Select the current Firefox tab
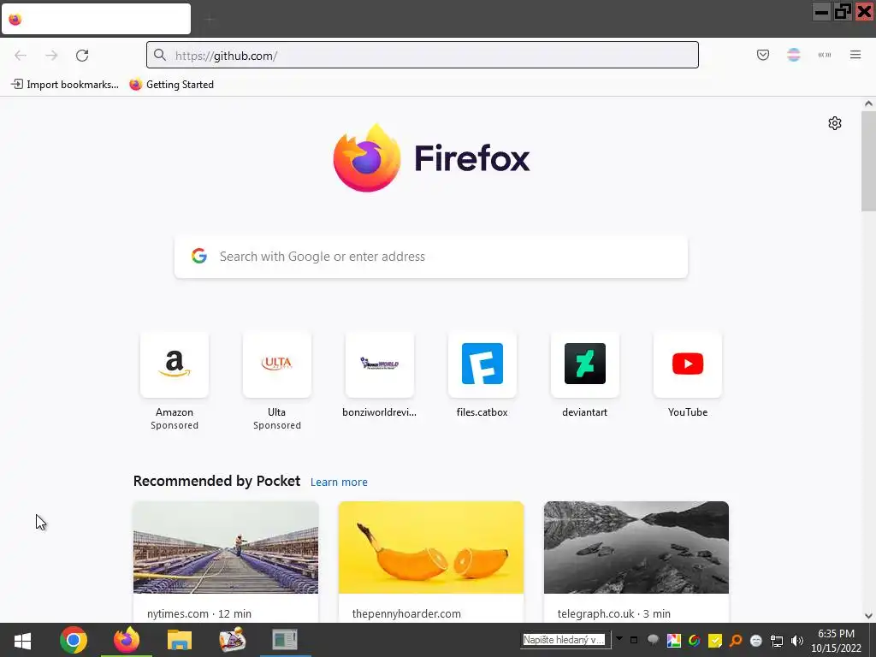This screenshot has width=876, height=657. [x=96, y=19]
